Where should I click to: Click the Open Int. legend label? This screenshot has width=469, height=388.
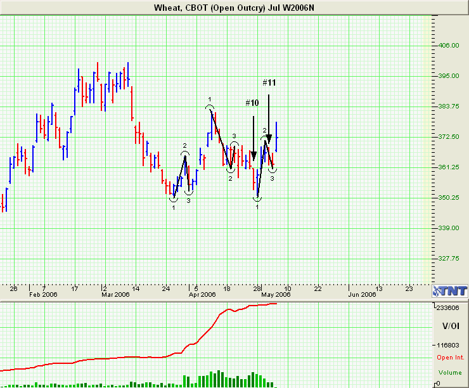[x=451, y=358]
